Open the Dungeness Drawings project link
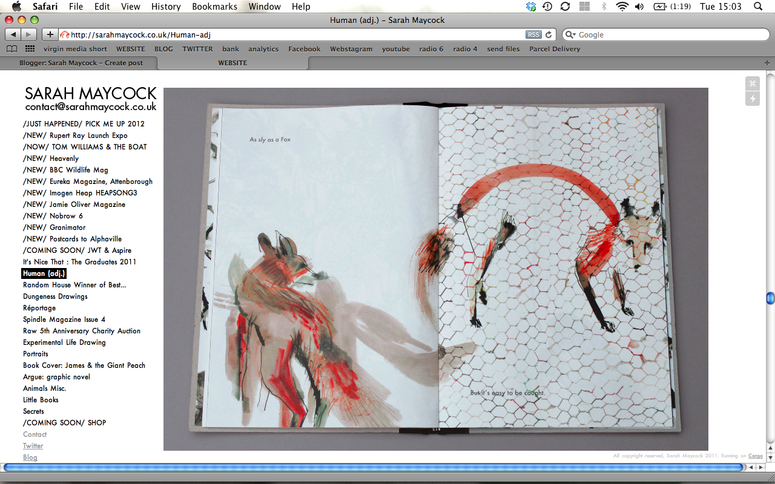 pos(55,296)
